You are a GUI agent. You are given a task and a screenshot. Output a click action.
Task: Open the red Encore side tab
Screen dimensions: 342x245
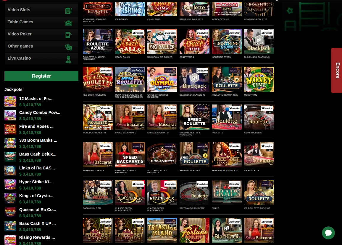tap(337, 70)
